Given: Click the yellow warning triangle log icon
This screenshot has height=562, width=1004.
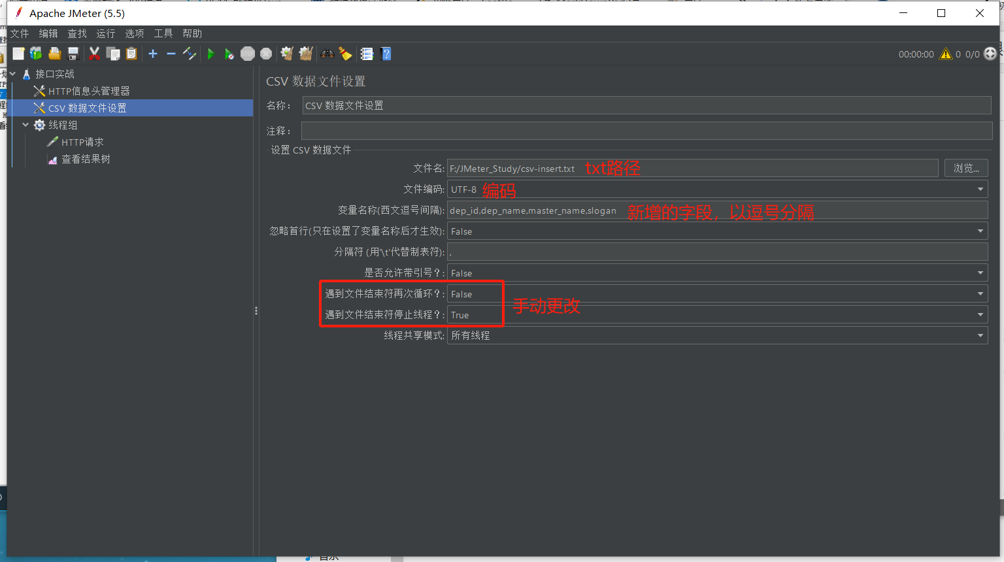Looking at the screenshot, I should tap(946, 54).
